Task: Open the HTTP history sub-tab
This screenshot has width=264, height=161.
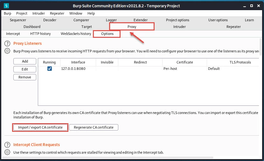Action: [x=40, y=34]
